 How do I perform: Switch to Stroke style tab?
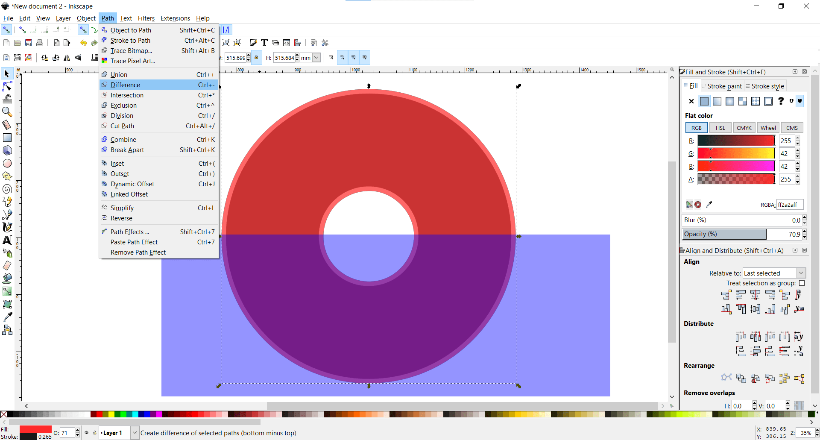point(765,86)
